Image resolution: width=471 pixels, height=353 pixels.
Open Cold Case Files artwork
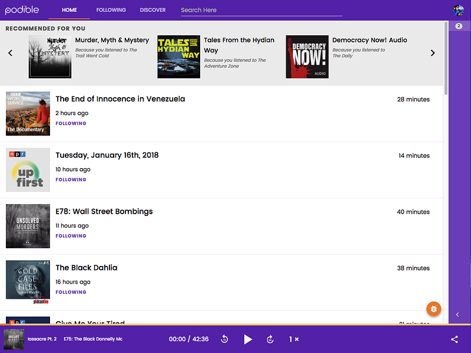coord(28,282)
